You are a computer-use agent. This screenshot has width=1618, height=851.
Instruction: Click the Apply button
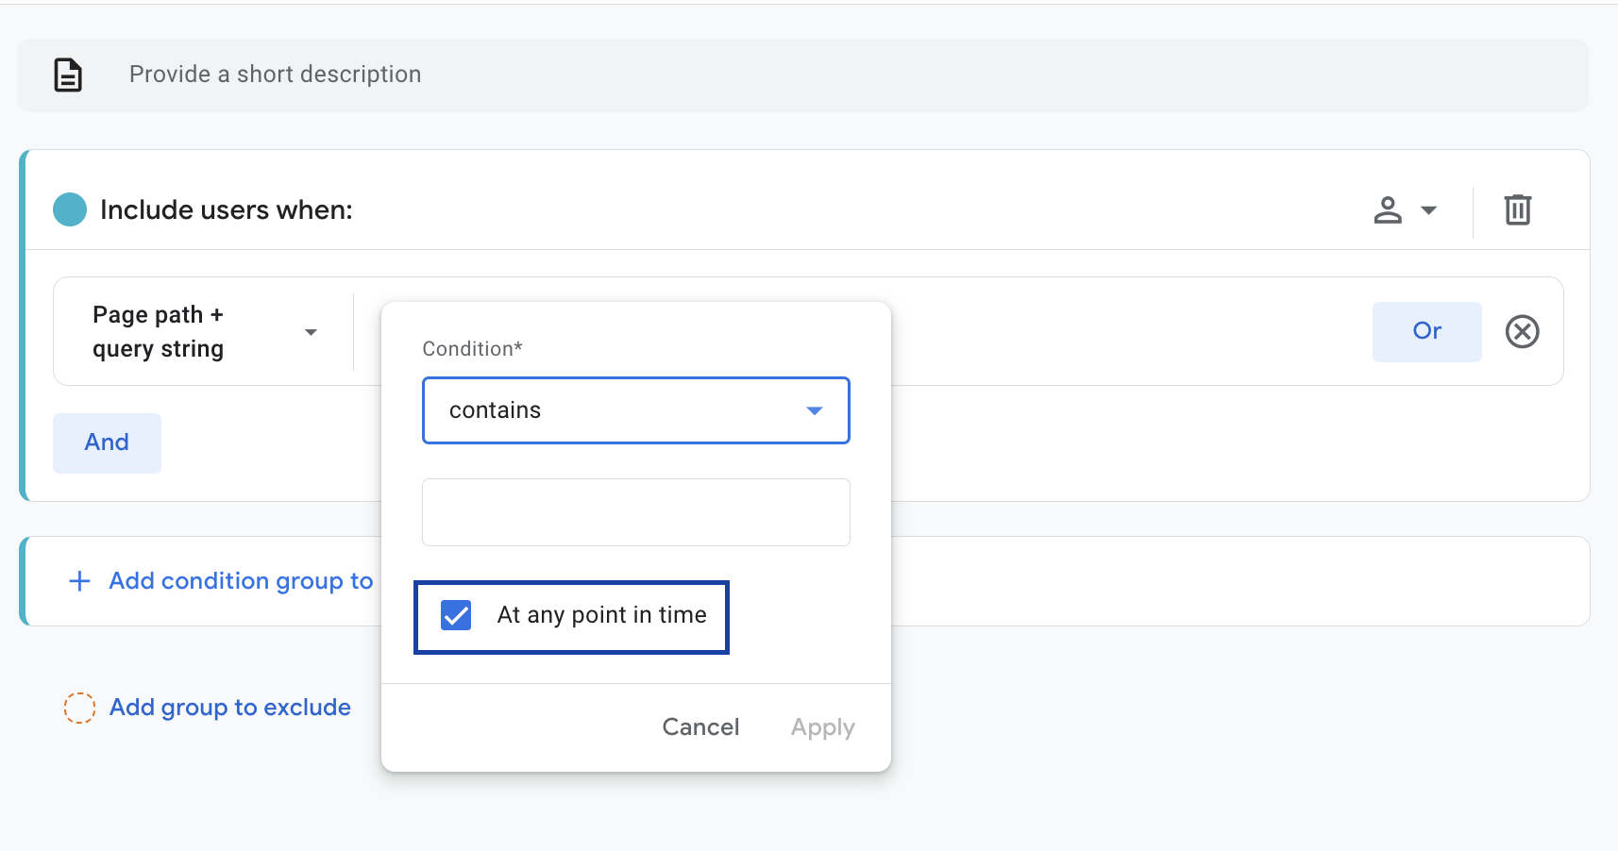[x=821, y=726]
